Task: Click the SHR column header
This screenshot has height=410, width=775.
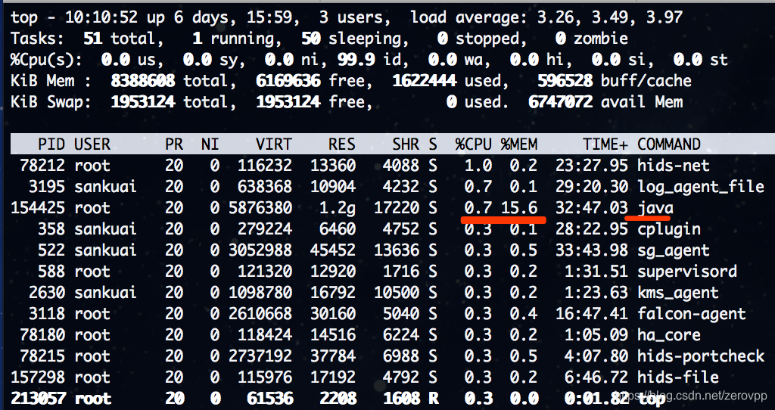Action: pos(406,144)
